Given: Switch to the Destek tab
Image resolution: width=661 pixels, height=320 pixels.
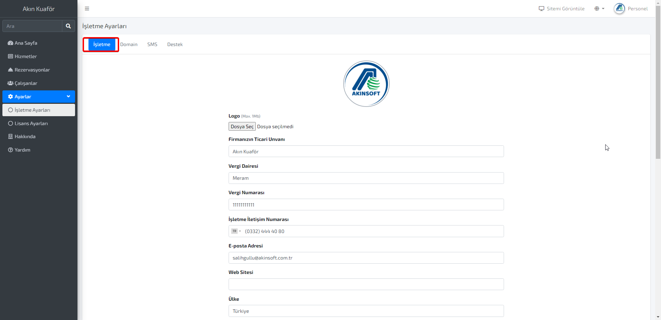Looking at the screenshot, I should point(175,44).
